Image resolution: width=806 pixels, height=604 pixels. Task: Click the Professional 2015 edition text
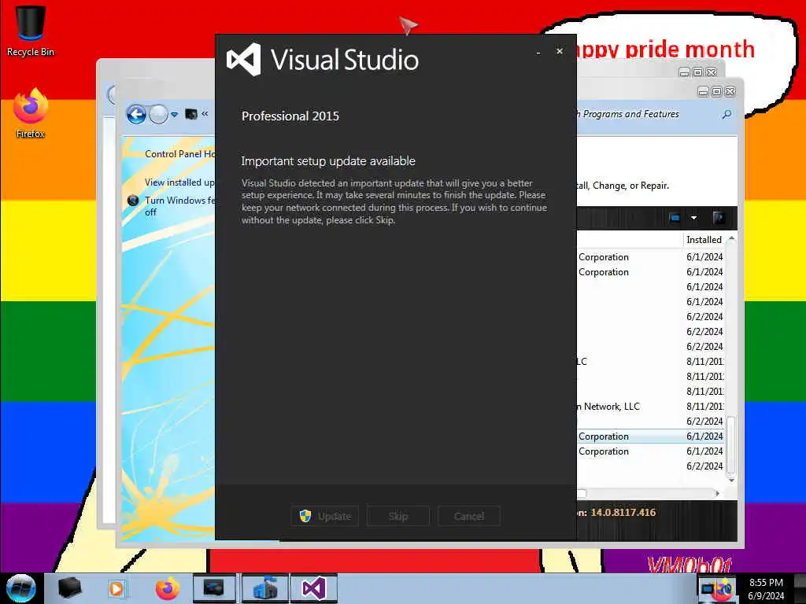coord(290,116)
